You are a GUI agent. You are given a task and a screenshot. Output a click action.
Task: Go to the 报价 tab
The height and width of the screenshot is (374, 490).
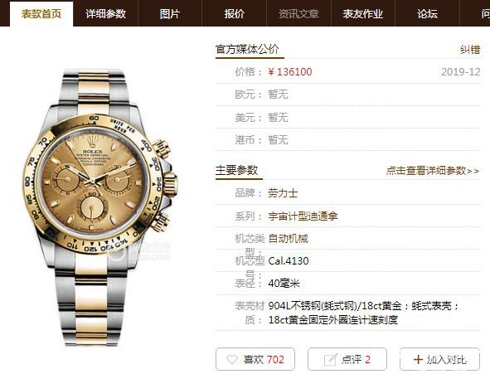[x=234, y=14]
